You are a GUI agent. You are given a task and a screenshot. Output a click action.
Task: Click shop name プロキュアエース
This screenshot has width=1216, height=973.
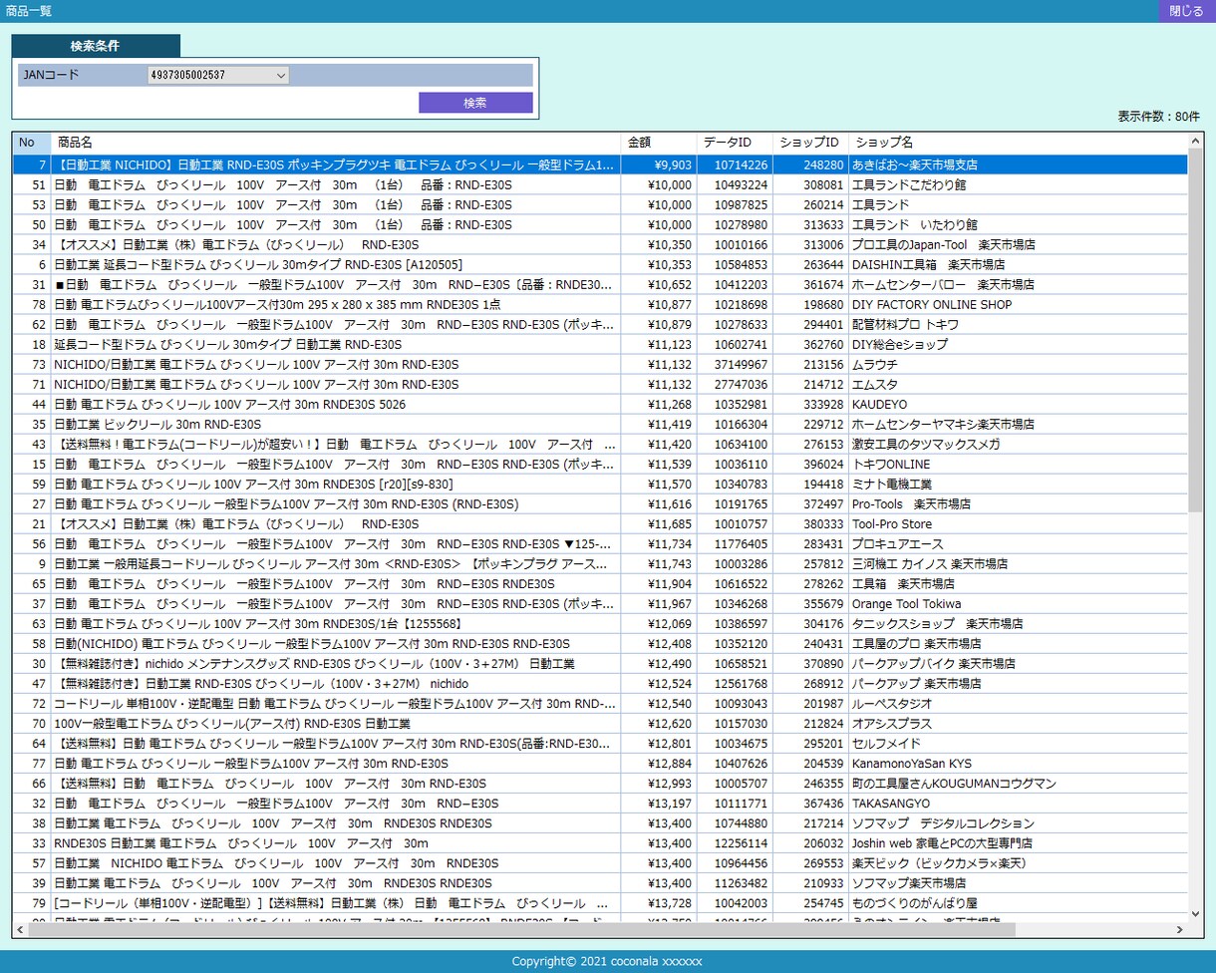click(x=897, y=543)
